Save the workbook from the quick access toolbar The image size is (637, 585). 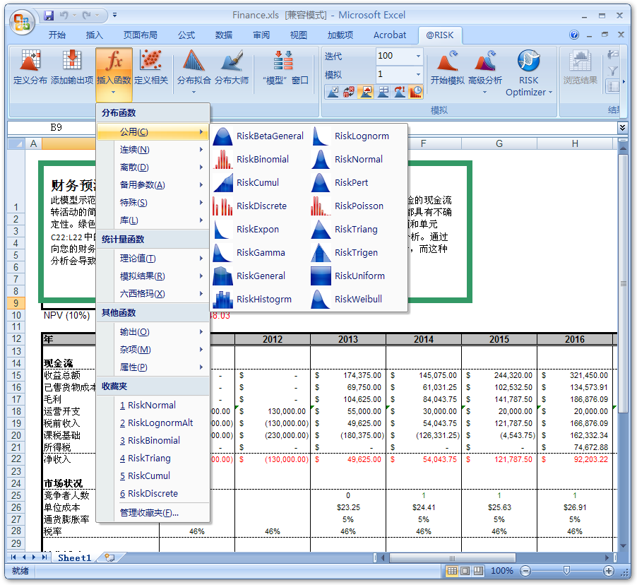coord(49,16)
